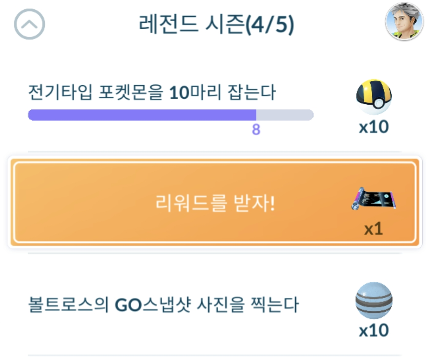The height and width of the screenshot is (363, 432).
Task: Click the 레전드 시즌(4/5) title
Action: [216, 25]
